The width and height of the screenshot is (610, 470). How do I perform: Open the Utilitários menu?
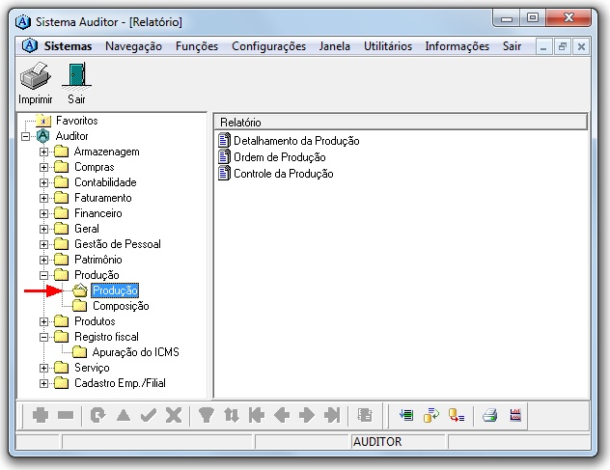coord(387,46)
